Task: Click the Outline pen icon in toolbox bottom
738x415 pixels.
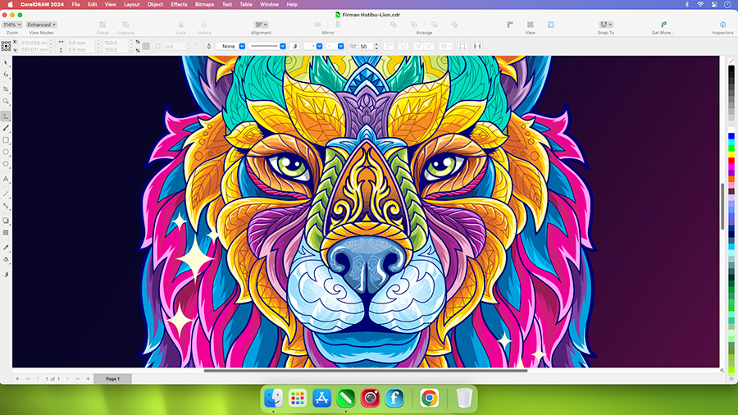Action: (x=6, y=274)
